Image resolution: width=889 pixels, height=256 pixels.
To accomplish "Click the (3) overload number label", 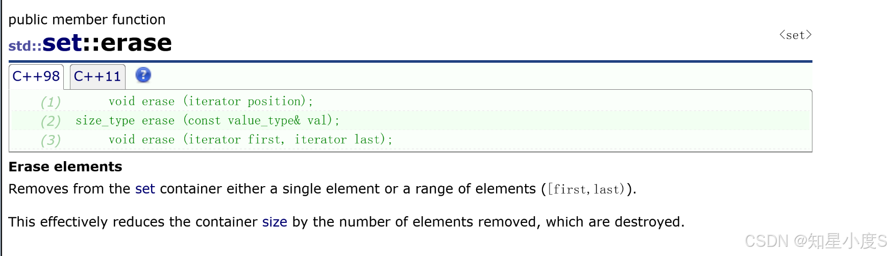I will [x=51, y=140].
